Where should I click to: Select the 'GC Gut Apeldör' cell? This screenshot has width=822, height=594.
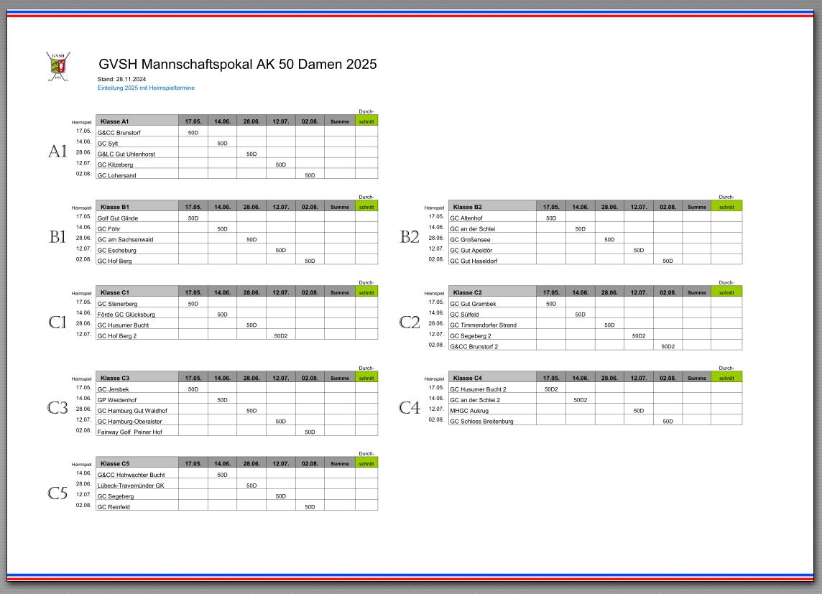[493, 250]
